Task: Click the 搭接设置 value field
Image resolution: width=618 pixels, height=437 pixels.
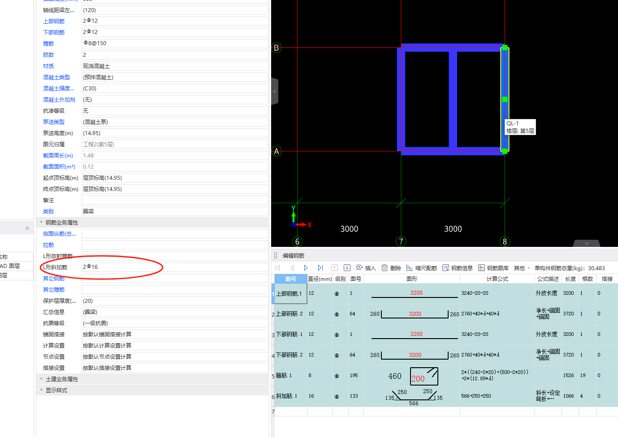Action: [x=175, y=368]
